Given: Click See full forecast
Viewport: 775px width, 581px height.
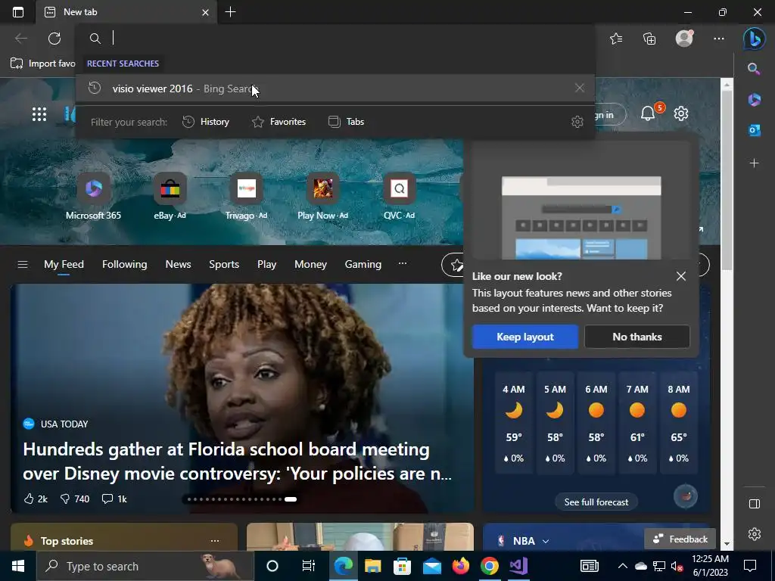Looking at the screenshot, I should pyautogui.click(x=596, y=502).
